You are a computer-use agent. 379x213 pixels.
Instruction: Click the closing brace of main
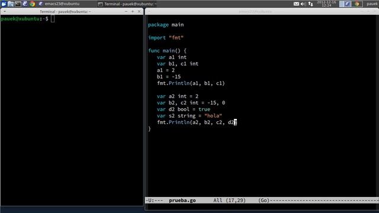[x=149, y=129]
